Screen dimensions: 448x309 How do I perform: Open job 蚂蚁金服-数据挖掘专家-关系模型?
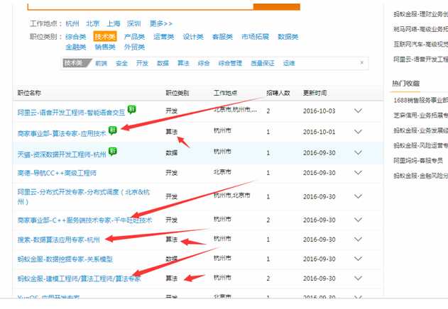click(x=65, y=259)
